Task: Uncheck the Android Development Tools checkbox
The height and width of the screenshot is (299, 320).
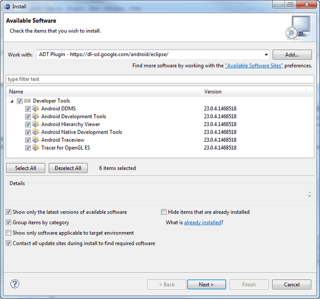Action: pyautogui.click(x=28, y=117)
